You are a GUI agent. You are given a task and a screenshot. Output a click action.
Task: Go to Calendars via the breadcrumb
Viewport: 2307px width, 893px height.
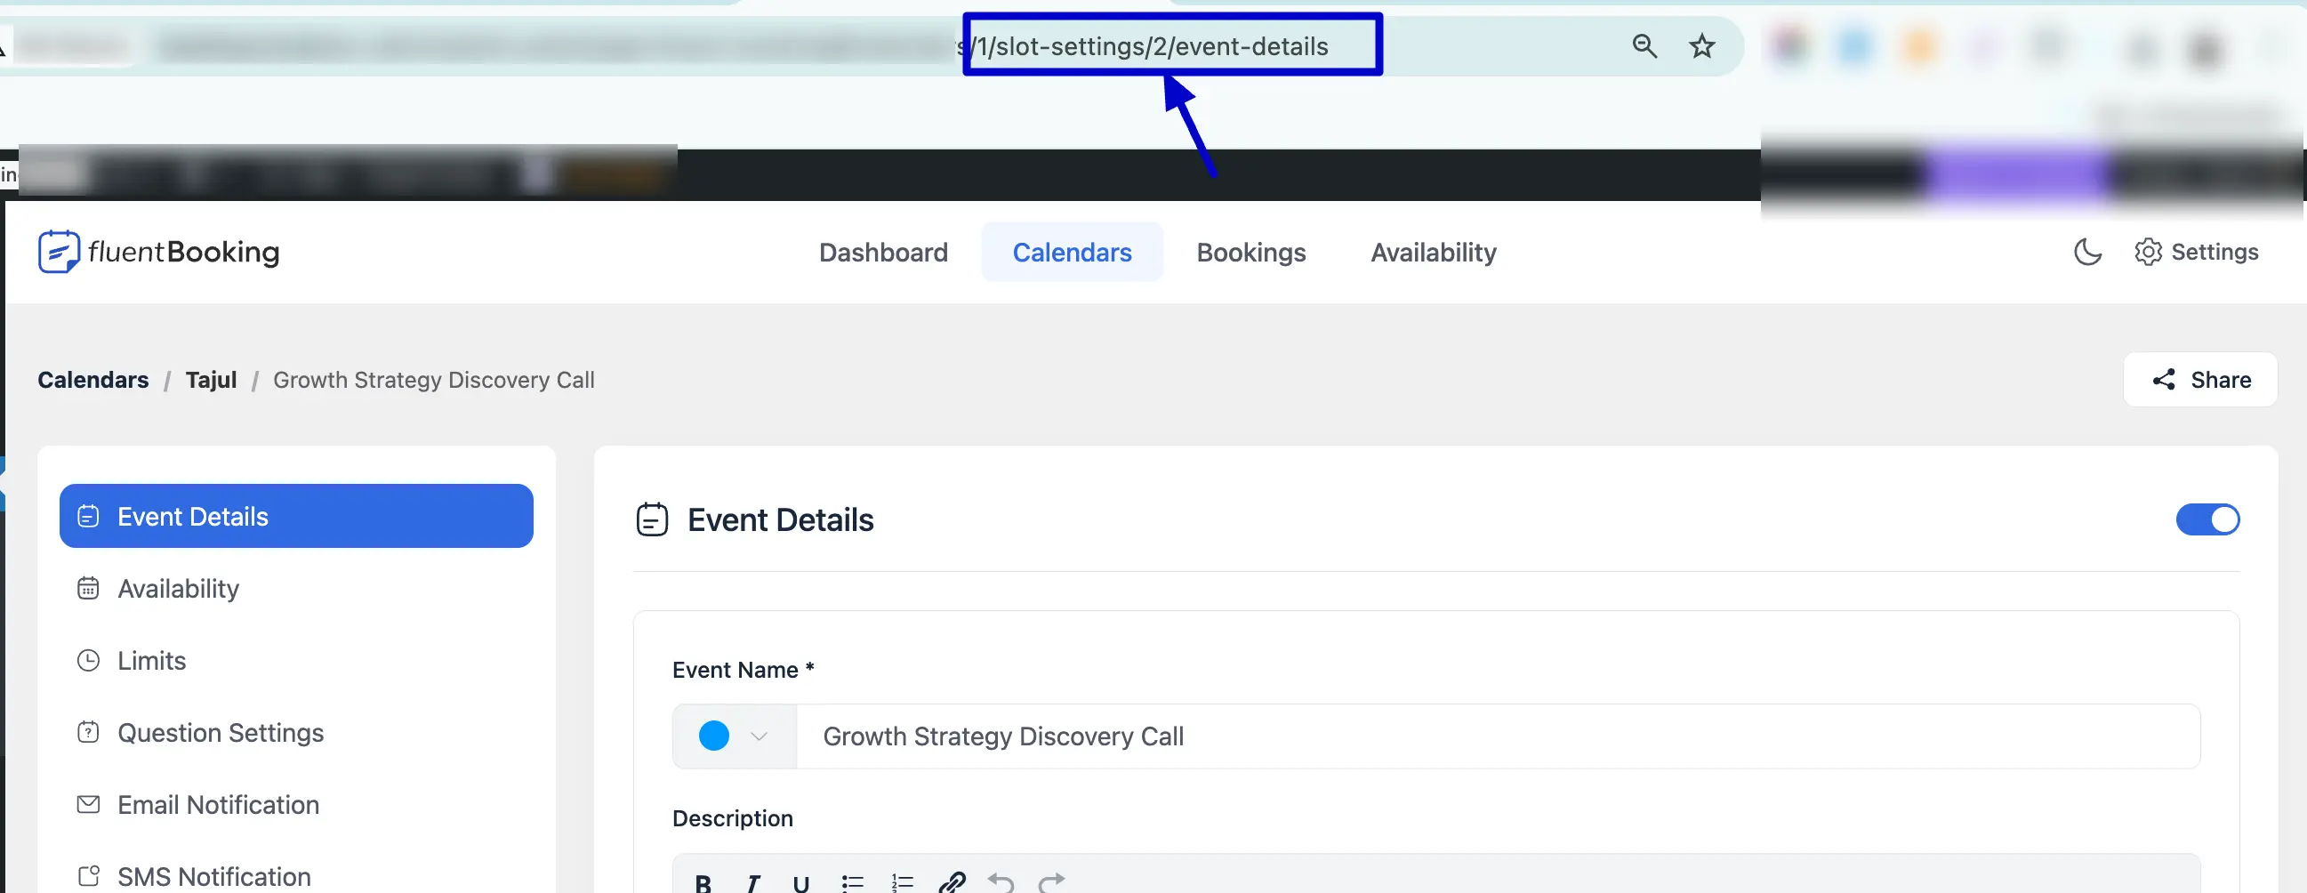[x=93, y=380]
